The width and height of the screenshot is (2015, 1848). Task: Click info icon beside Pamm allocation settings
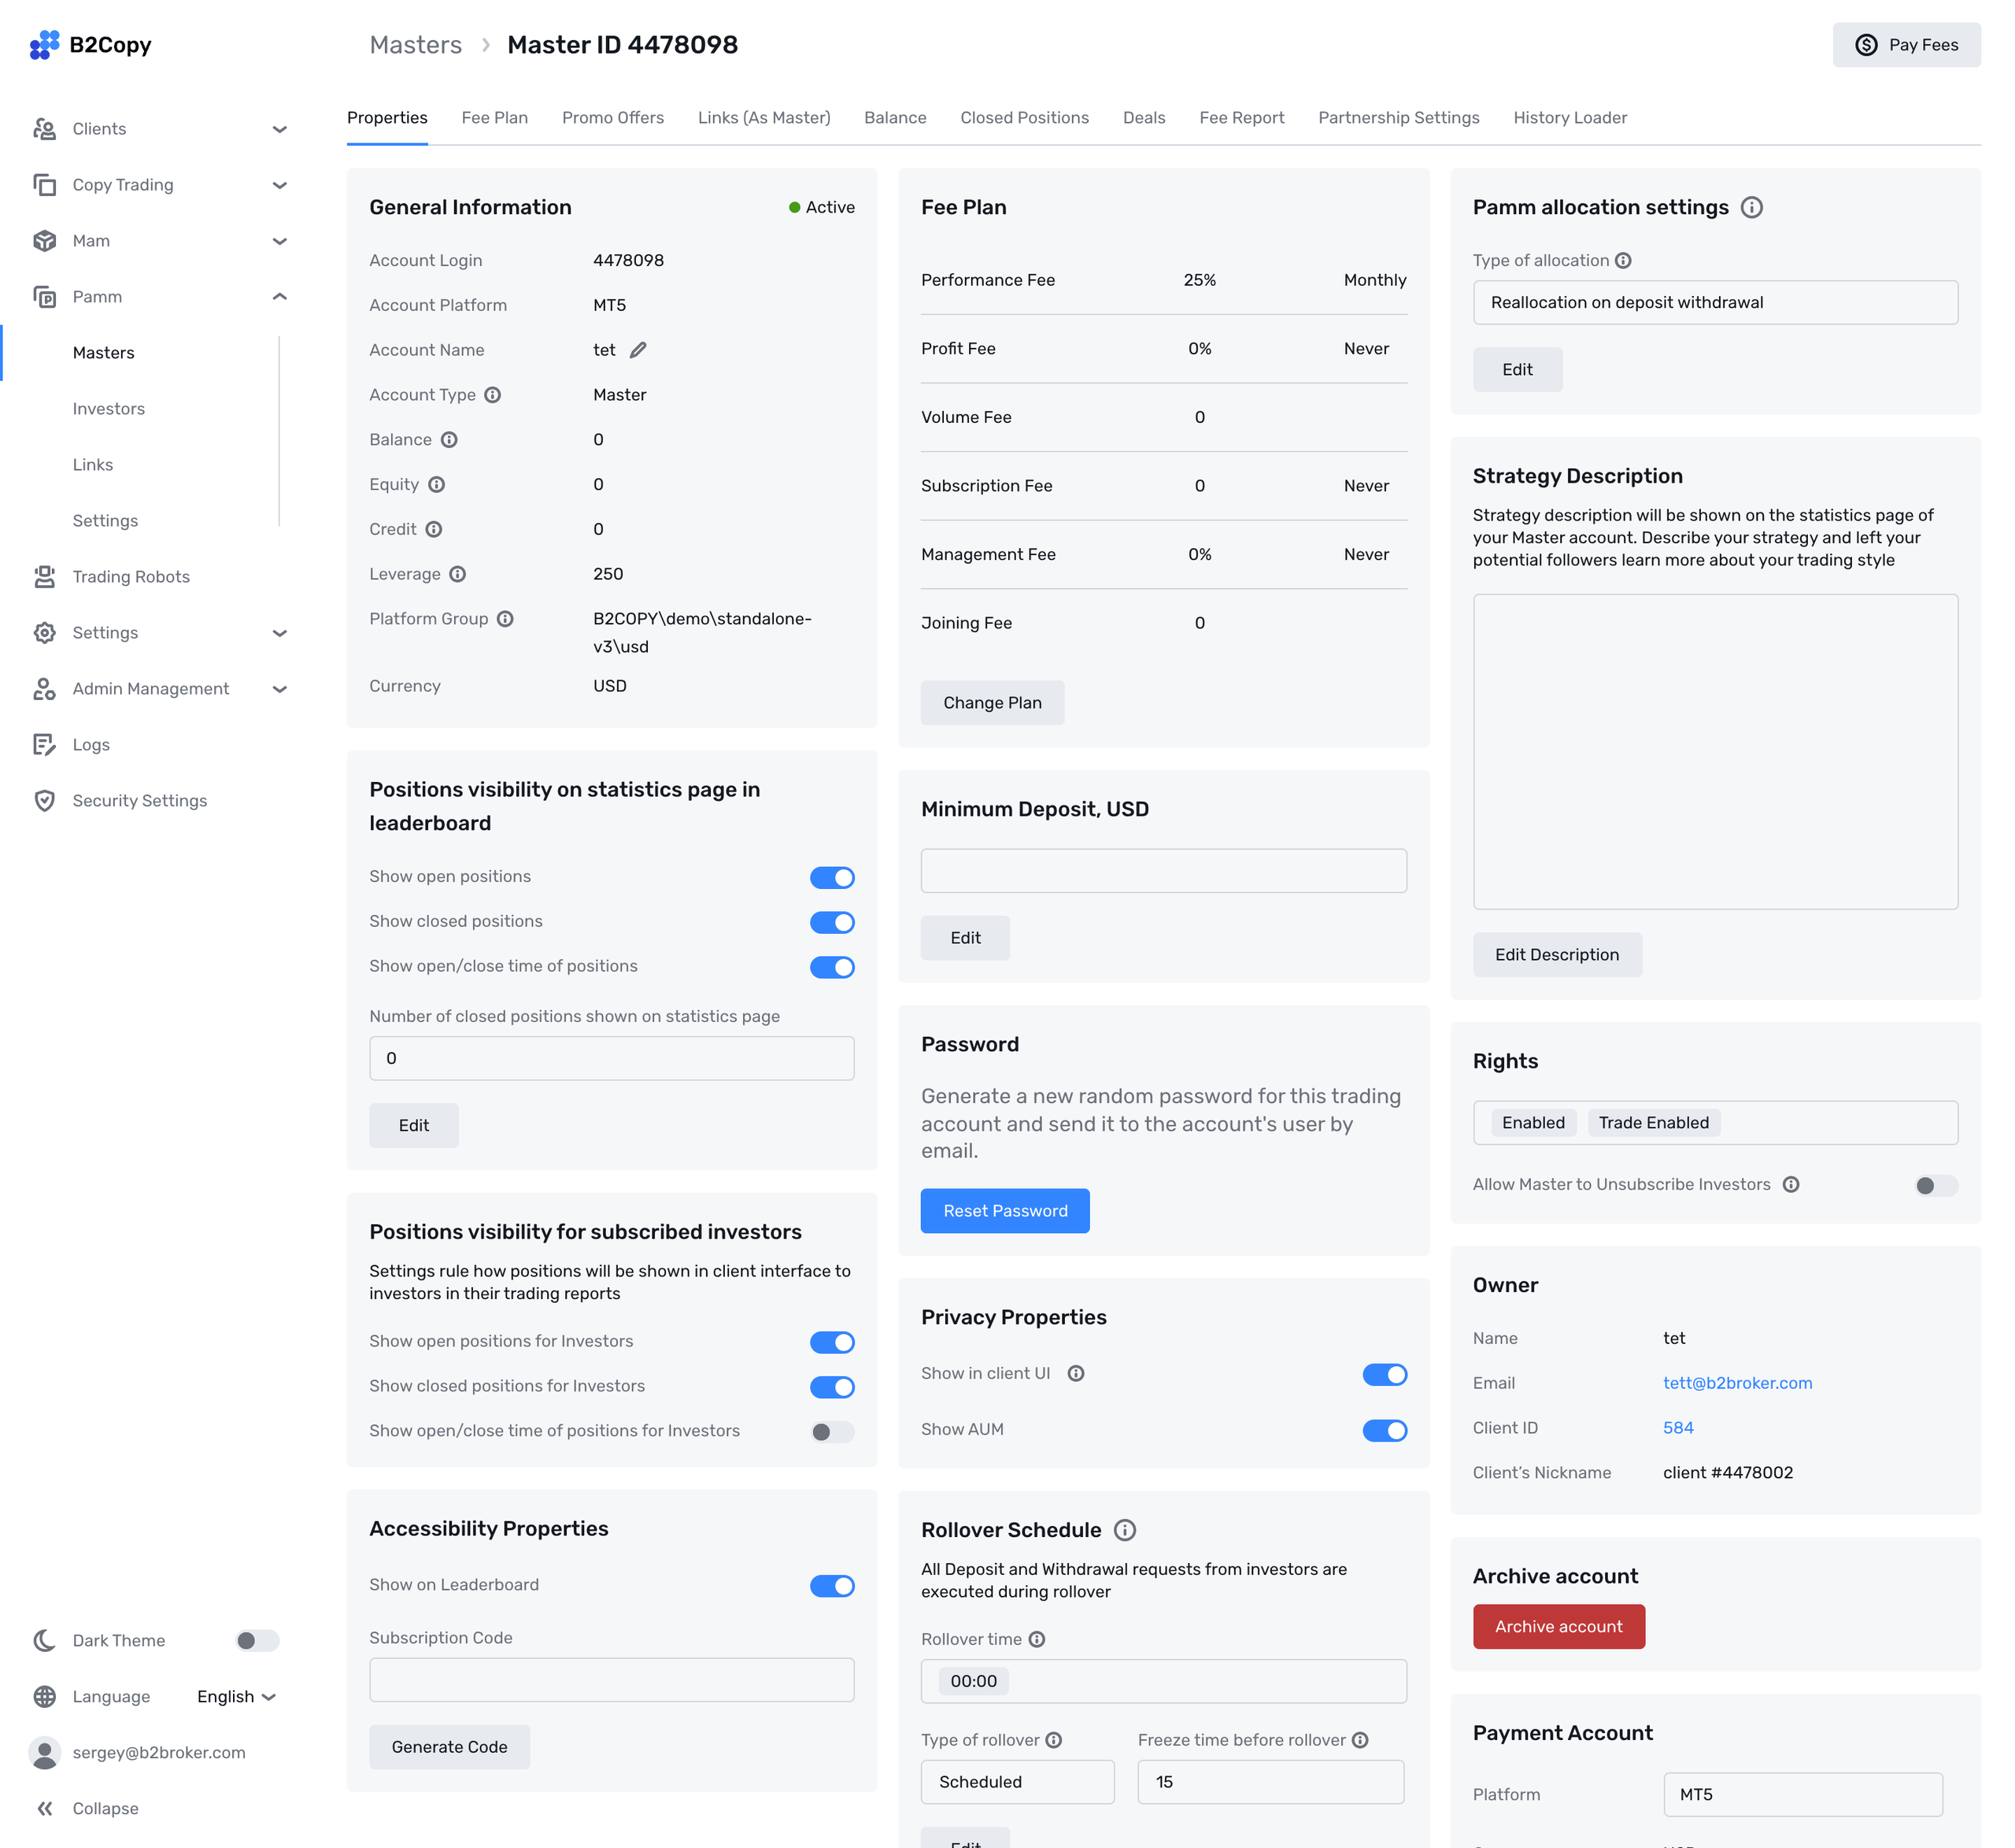point(1752,207)
